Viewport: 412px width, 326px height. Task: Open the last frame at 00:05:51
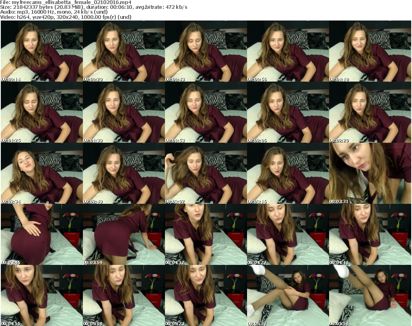370,295
